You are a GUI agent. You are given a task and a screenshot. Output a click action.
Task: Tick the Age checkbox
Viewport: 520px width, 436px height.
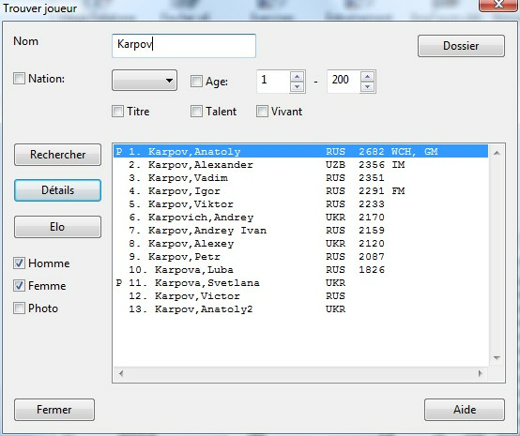click(196, 81)
